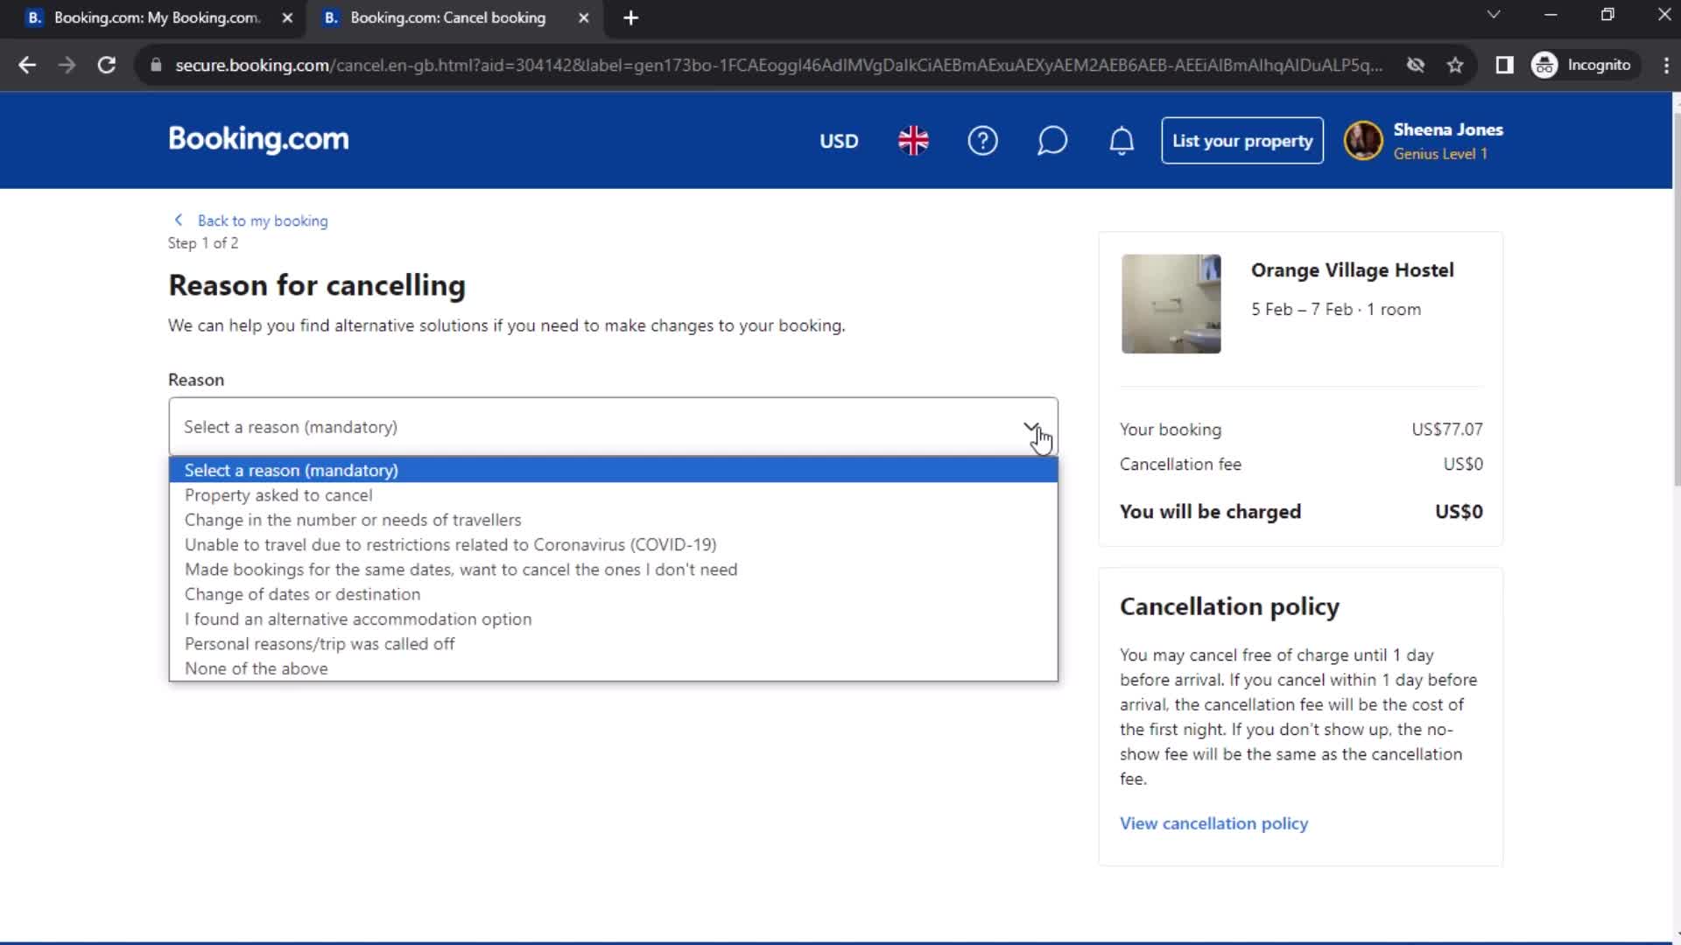Bookmark this page with the star icon

click(1455, 65)
